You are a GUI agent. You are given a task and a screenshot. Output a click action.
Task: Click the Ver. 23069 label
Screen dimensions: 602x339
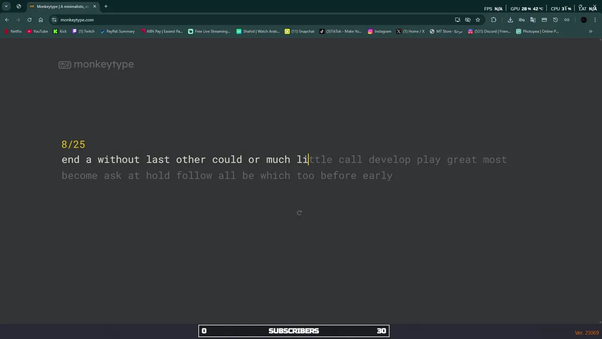586,333
